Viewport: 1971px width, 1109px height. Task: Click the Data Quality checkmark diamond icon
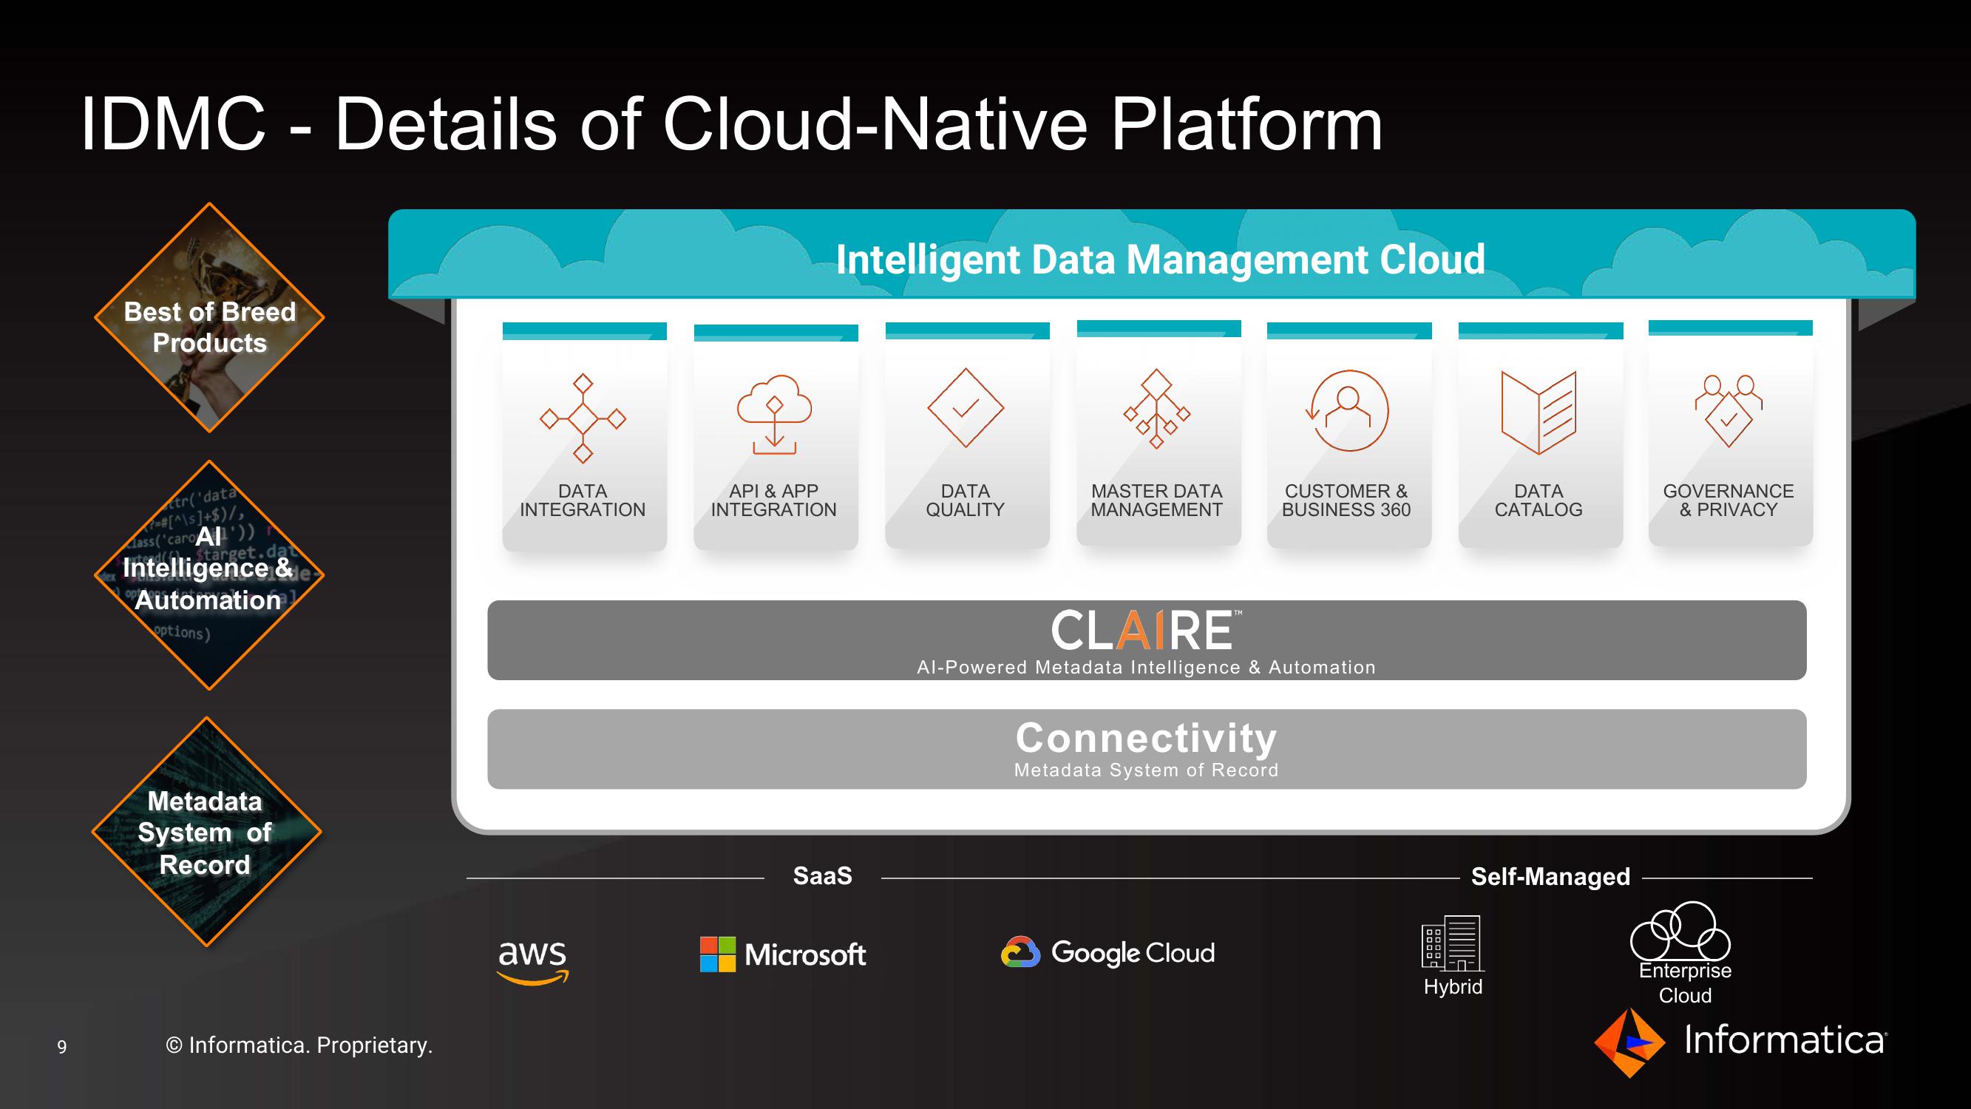tap(966, 408)
